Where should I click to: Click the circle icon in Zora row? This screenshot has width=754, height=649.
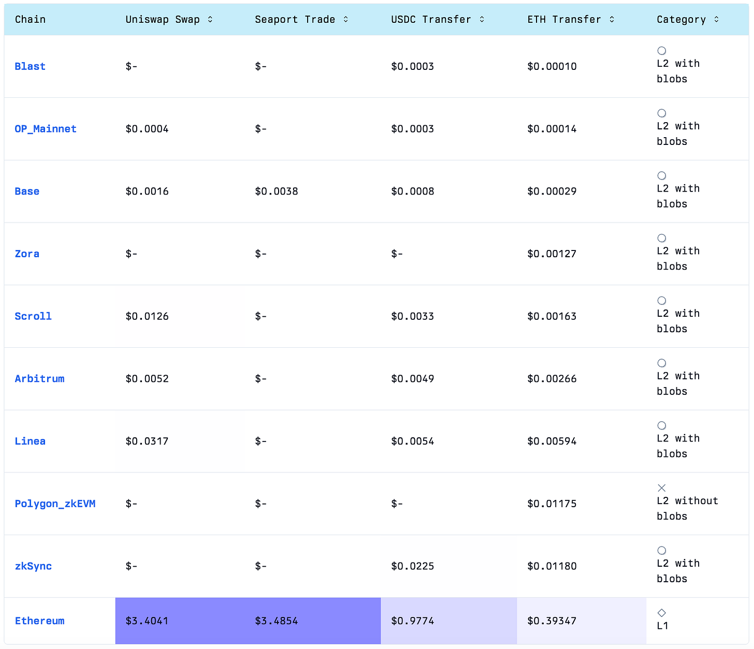pos(662,238)
